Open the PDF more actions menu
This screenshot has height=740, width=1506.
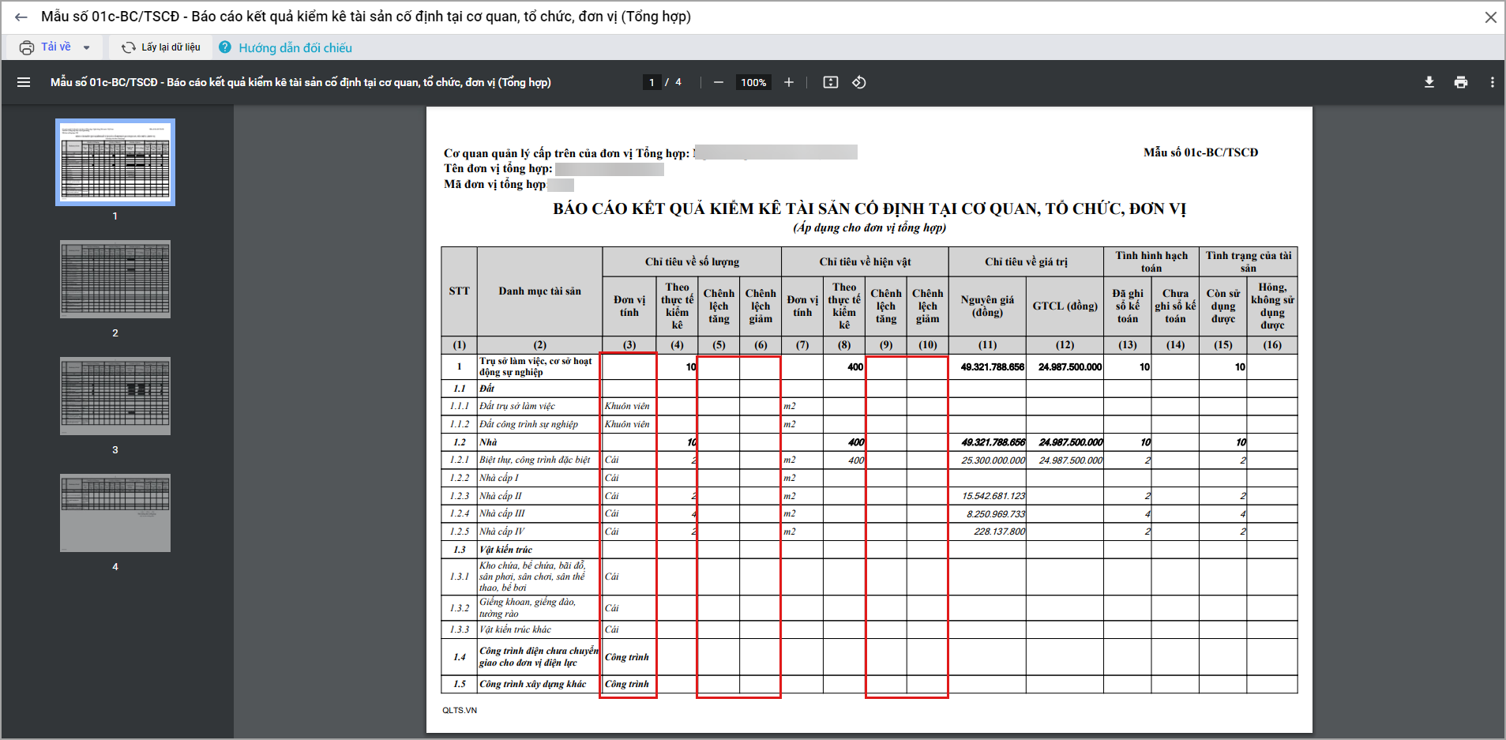tap(1491, 82)
